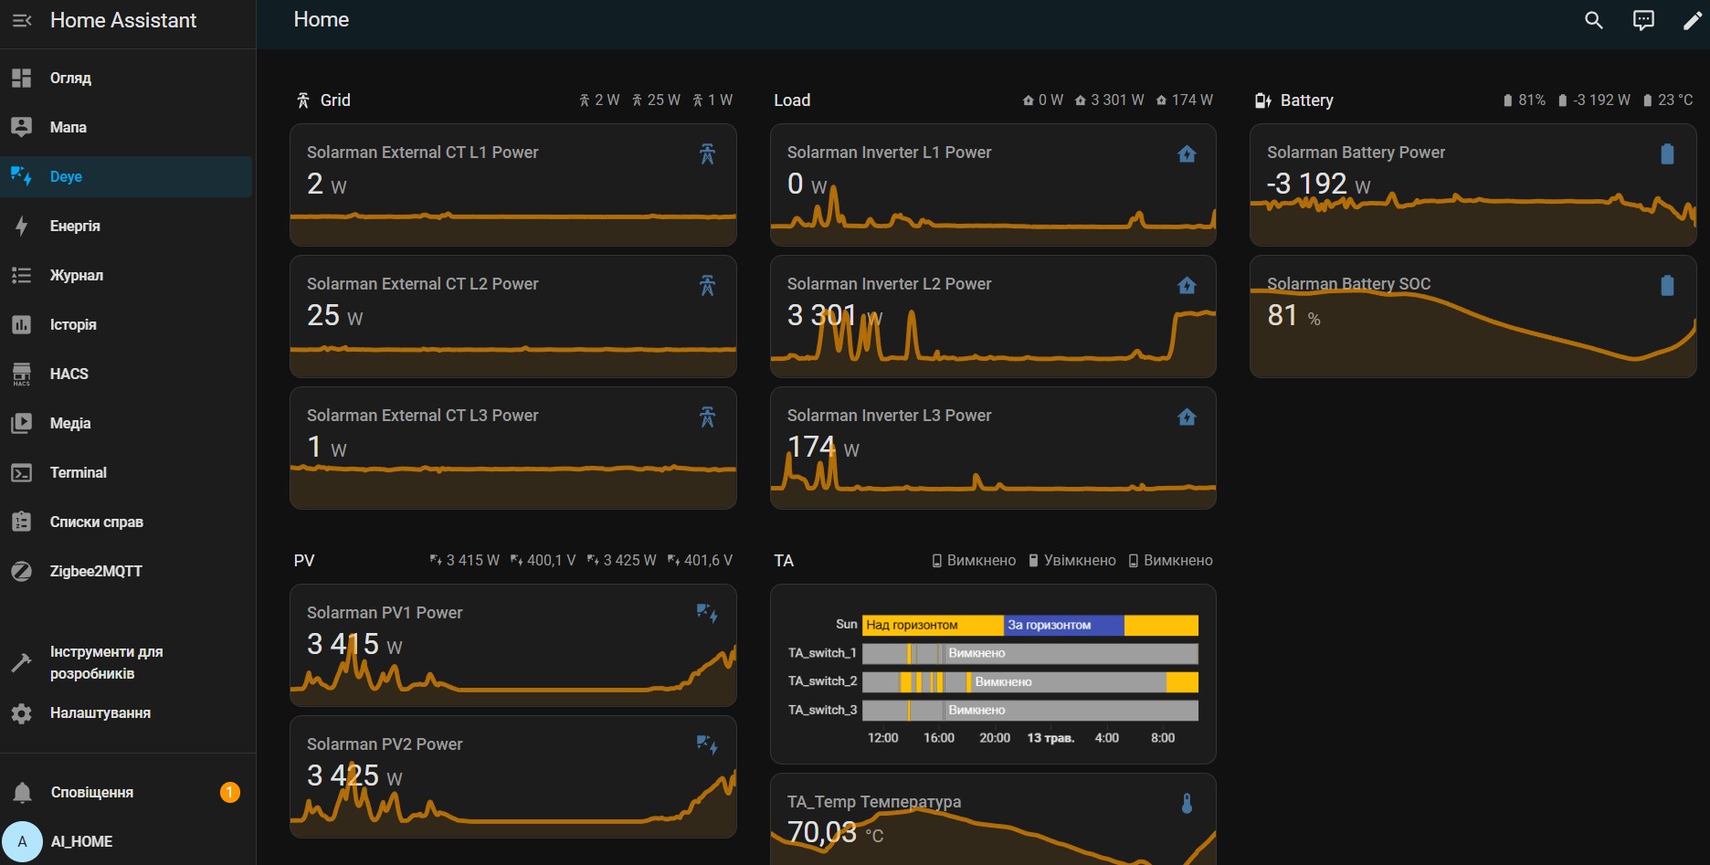Click the home icon on Inverter L2 Power

pyautogui.click(x=1187, y=286)
